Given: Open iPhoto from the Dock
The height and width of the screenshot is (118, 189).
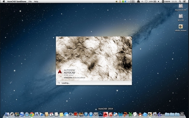Looking at the screenshot, I should coord(81,114).
